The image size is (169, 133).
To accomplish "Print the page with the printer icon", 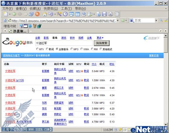I will click(110, 14).
